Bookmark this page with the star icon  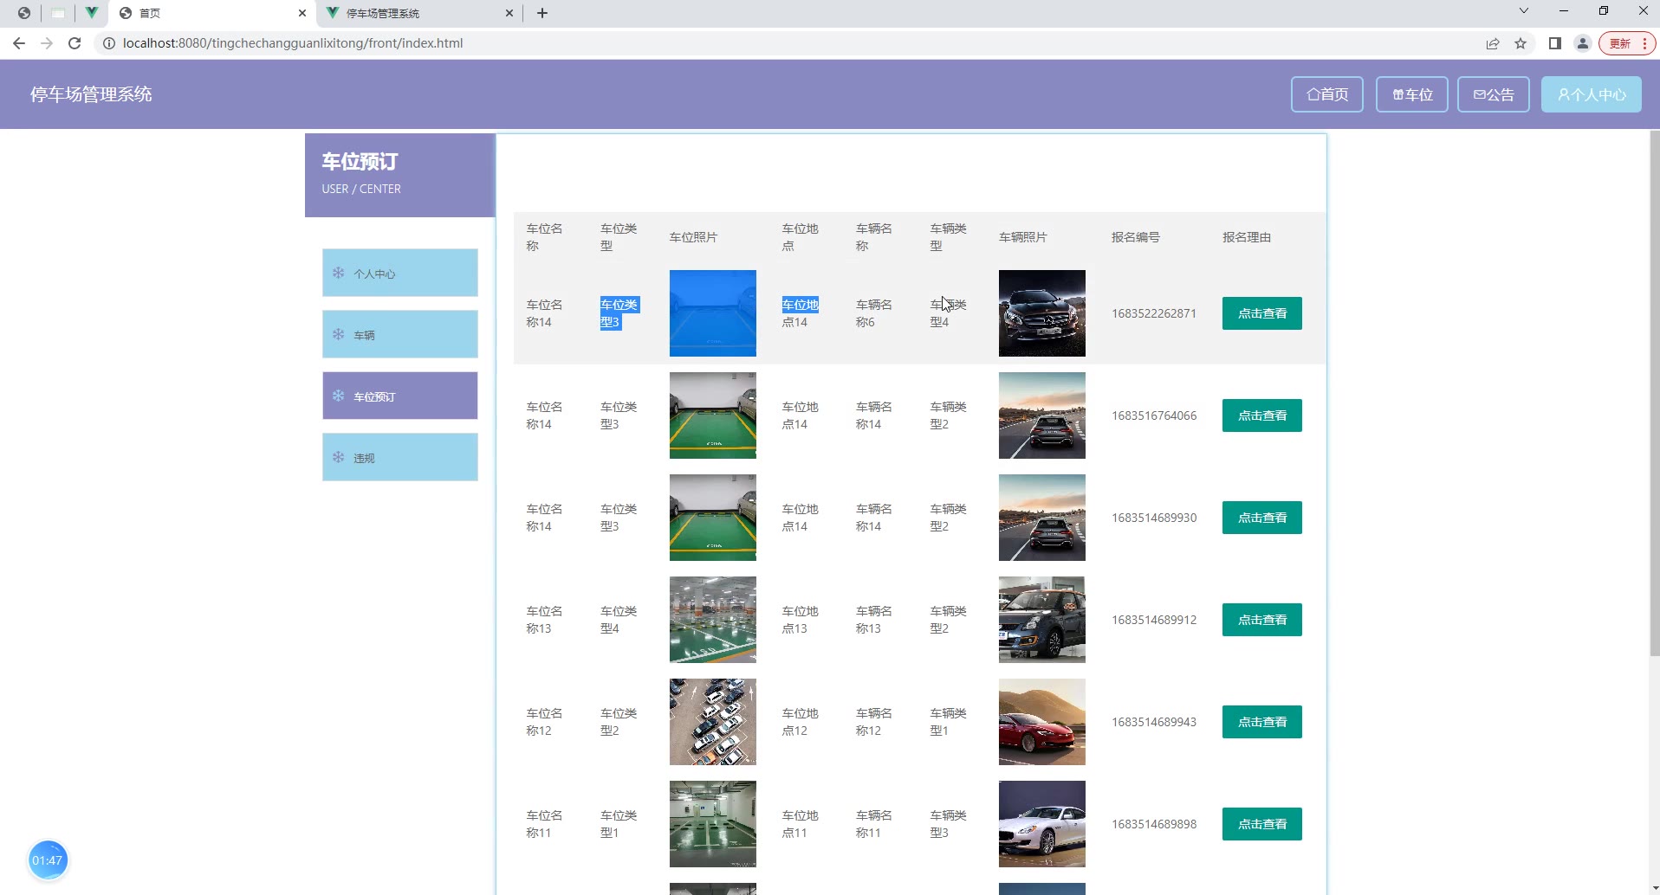pyautogui.click(x=1521, y=43)
